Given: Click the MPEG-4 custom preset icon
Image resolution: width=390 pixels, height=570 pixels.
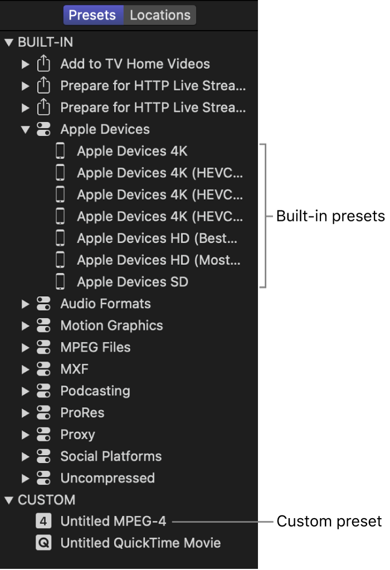Looking at the screenshot, I should click(x=43, y=521).
